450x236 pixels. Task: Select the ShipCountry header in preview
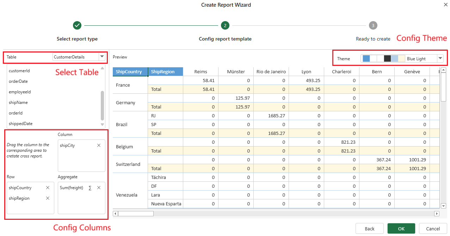129,72
